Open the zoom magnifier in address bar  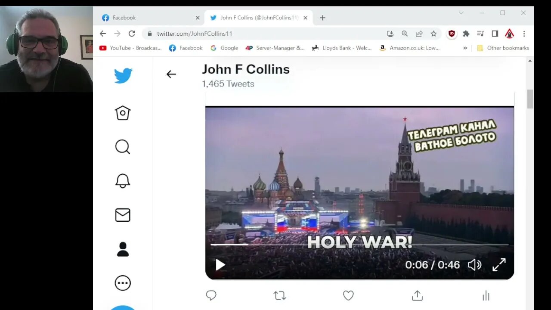tap(405, 34)
